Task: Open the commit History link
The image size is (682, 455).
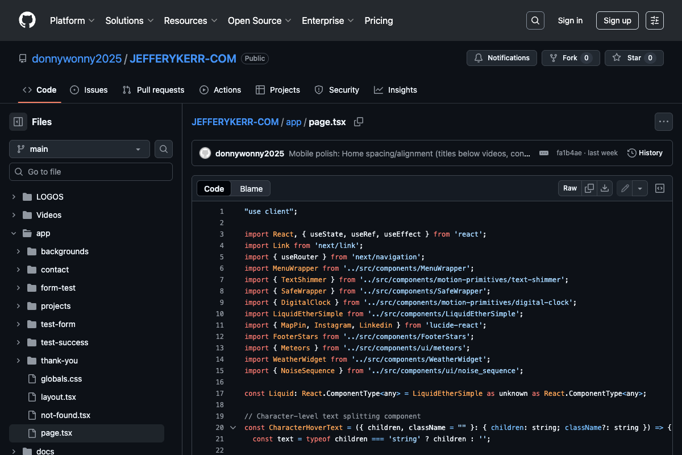Action: (645, 153)
